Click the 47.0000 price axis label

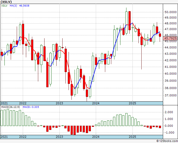click(170, 29)
